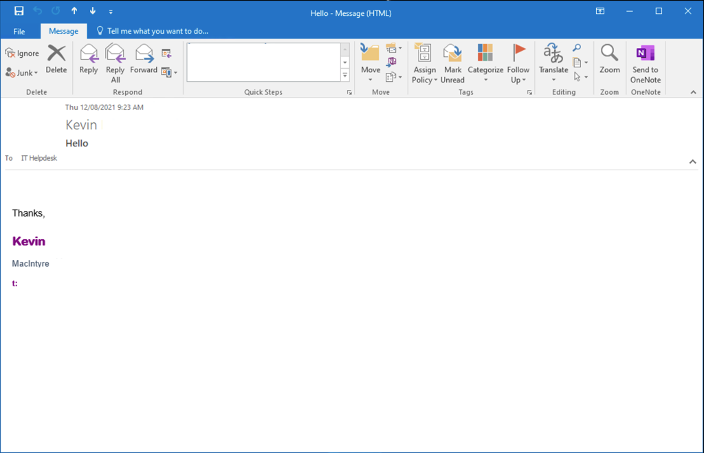Send the message to OneNote
The height and width of the screenshot is (453, 704).
(645, 54)
